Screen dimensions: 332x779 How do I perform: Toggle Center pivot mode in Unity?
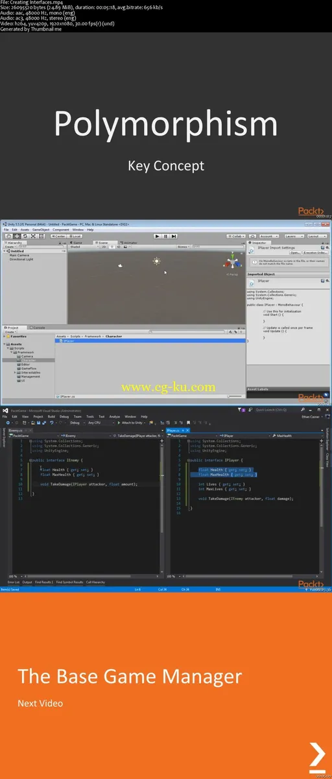coord(60,236)
